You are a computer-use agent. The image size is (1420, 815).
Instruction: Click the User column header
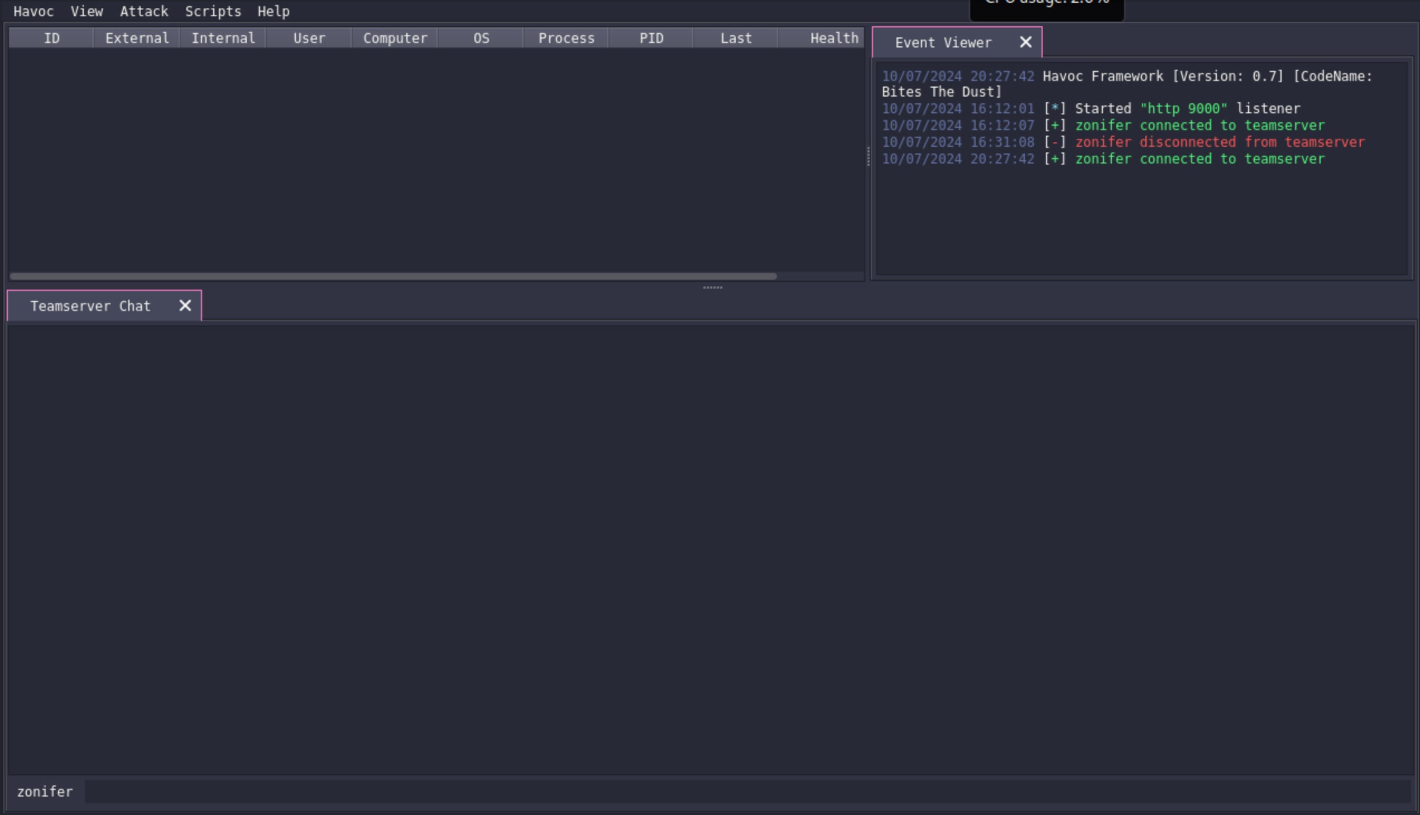coord(309,38)
